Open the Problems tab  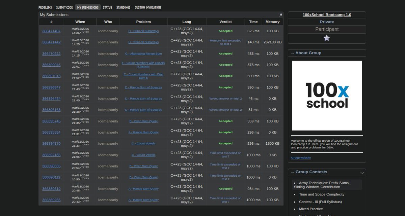[x=45, y=7]
